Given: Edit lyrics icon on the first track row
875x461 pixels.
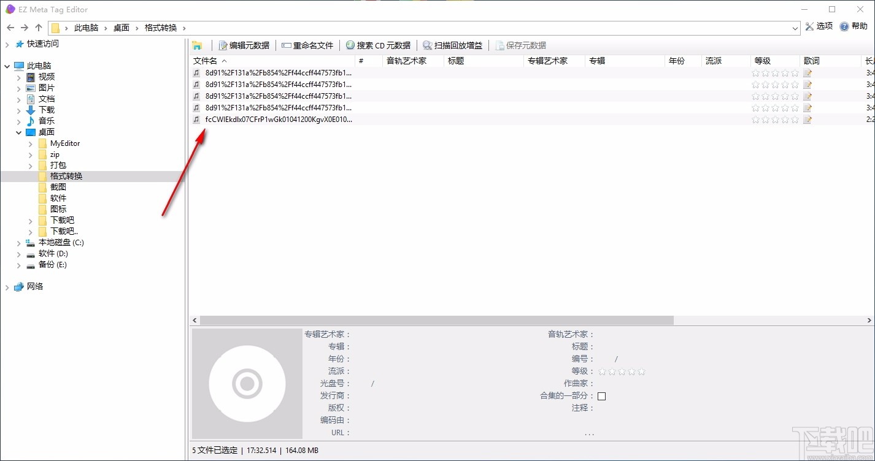Looking at the screenshot, I should (806, 73).
